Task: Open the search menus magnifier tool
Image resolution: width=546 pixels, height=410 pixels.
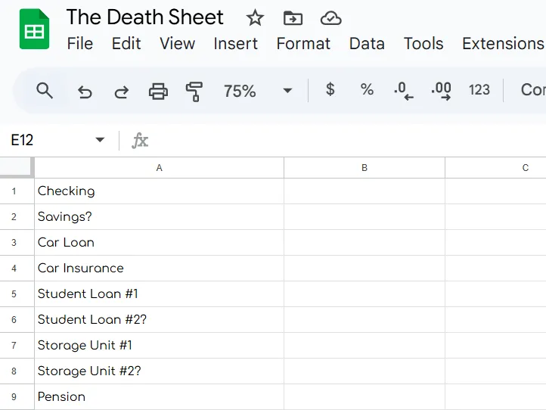Action: (x=45, y=91)
